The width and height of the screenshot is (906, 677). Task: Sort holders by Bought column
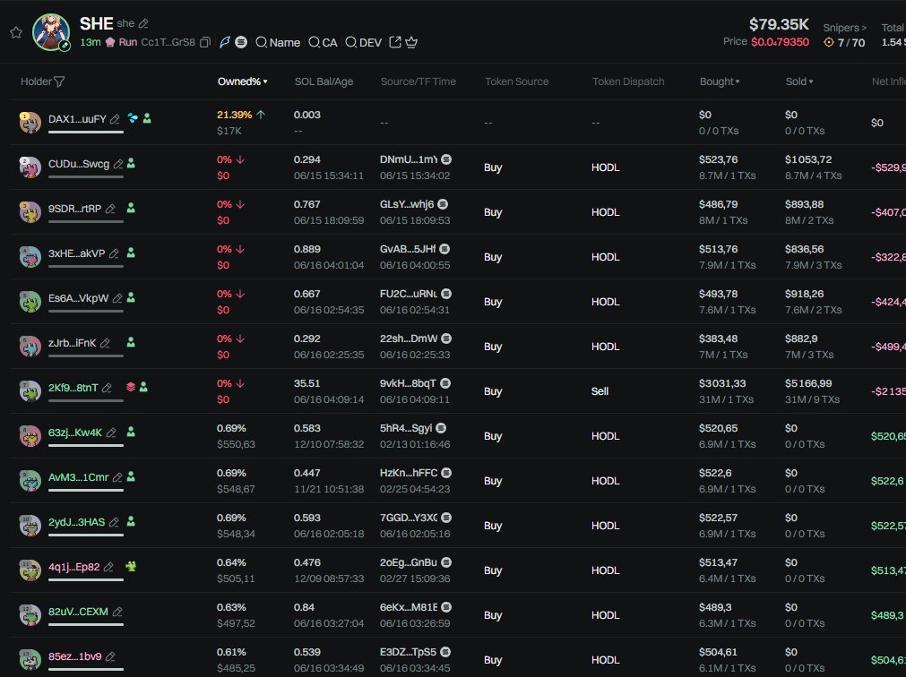click(x=720, y=81)
